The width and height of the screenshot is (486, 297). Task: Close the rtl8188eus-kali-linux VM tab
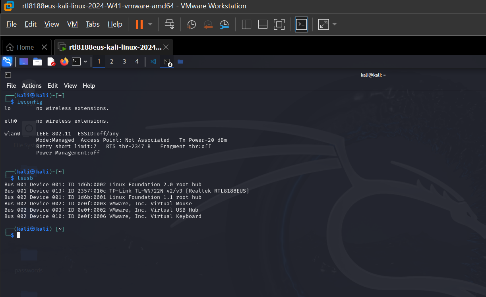[x=166, y=47]
